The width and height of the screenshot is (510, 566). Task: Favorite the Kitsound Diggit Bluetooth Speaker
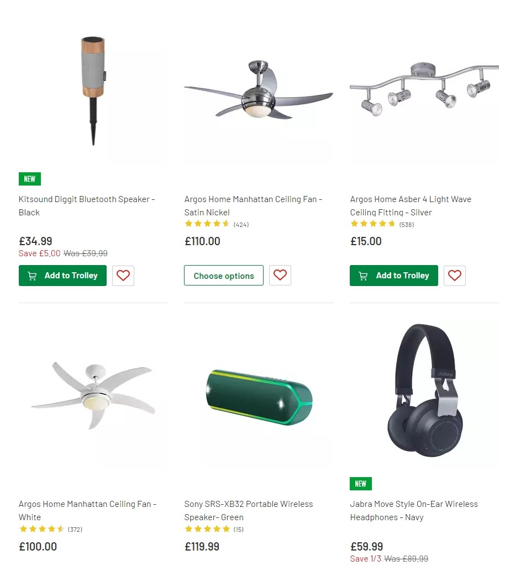coord(123,276)
